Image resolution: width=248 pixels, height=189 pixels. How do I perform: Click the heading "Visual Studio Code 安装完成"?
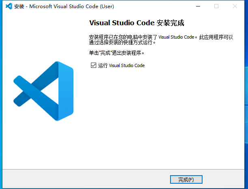click(x=137, y=23)
